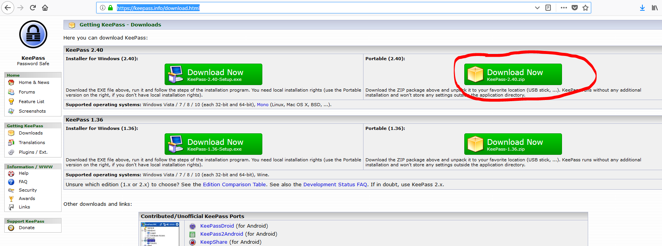Open FAQ sidebar link

point(23,182)
